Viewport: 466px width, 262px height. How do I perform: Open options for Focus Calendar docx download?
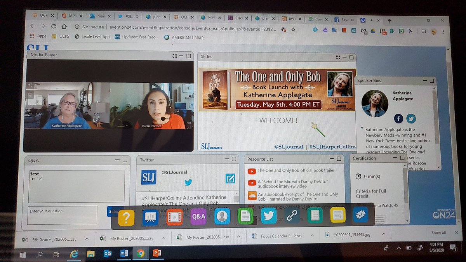click(312, 235)
